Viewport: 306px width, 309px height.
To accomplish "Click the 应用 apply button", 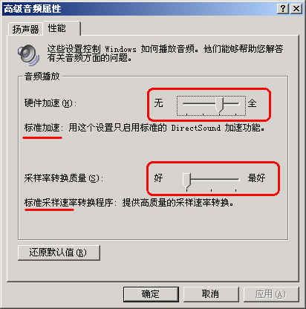I will tap(271, 294).
